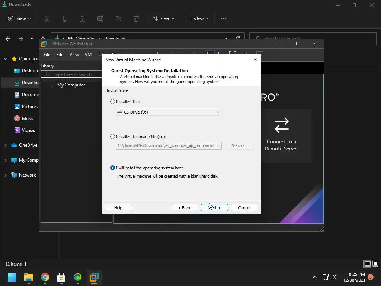This screenshot has height=286, width=381.
Task: Open the clock showing 8:25 PM
Action: click(354, 277)
